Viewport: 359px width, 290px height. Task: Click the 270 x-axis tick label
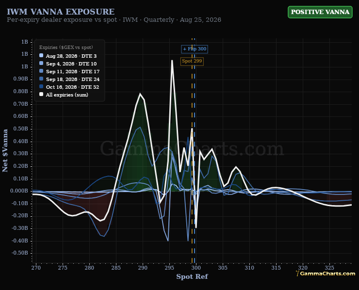pyautogui.click(x=36, y=268)
